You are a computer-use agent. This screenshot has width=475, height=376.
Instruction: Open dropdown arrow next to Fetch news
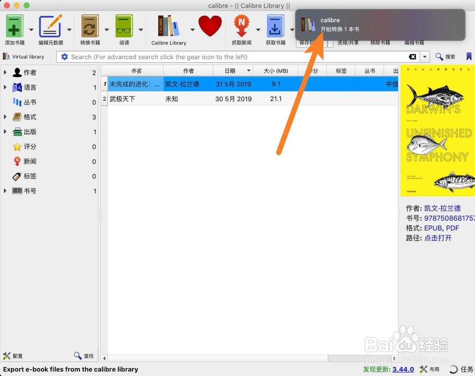pos(258,30)
